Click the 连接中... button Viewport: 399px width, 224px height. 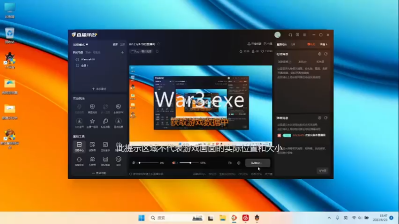point(257,163)
